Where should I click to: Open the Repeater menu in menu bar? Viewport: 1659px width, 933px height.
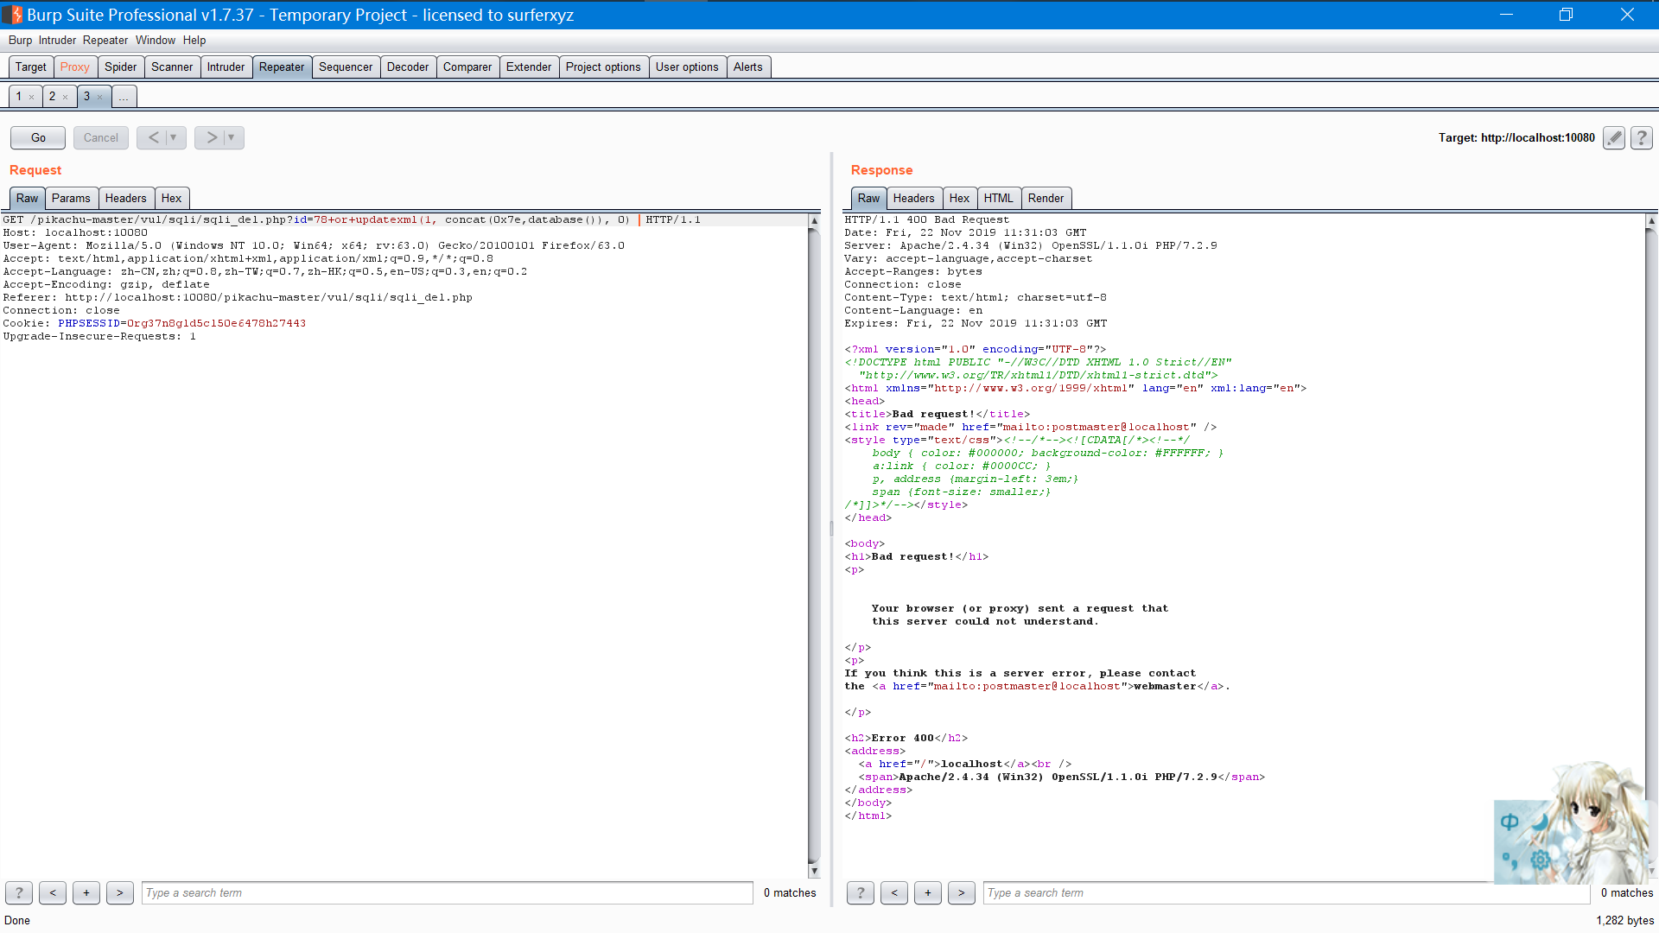[x=105, y=40]
